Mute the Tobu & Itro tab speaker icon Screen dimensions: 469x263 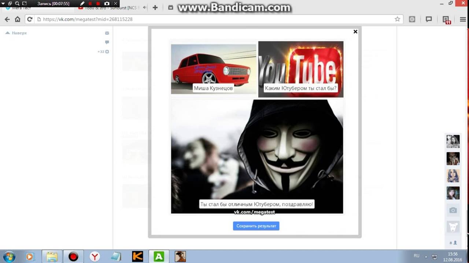(x=145, y=8)
